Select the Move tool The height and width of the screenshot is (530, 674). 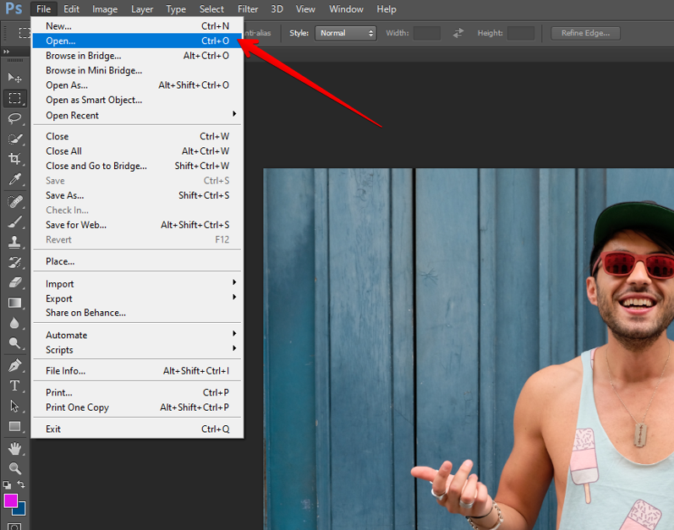14,77
